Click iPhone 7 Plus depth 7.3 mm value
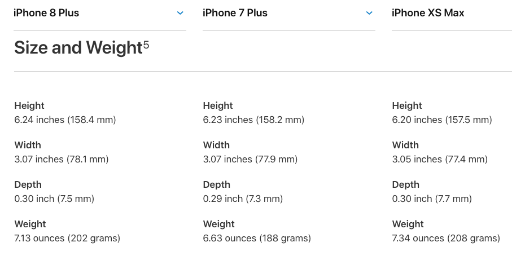Screen dimensions: 512x260 tap(243, 199)
